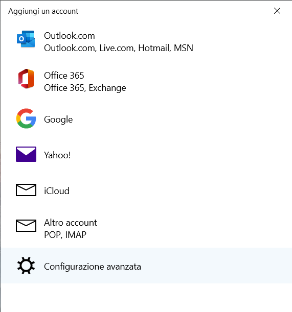The image size is (292, 312).
Task: Click the purple Yahoo! envelope icon
Action: tap(26, 154)
